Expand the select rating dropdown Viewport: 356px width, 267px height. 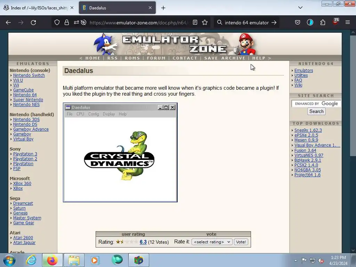click(x=212, y=242)
